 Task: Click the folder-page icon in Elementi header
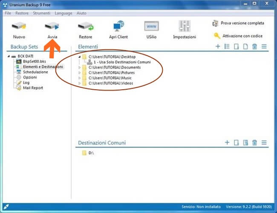(236, 46)
